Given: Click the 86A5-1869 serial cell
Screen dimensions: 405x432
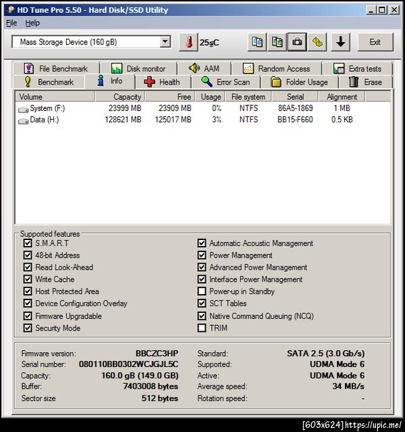Looking at the screenshot, I should (x=295, y=108).
